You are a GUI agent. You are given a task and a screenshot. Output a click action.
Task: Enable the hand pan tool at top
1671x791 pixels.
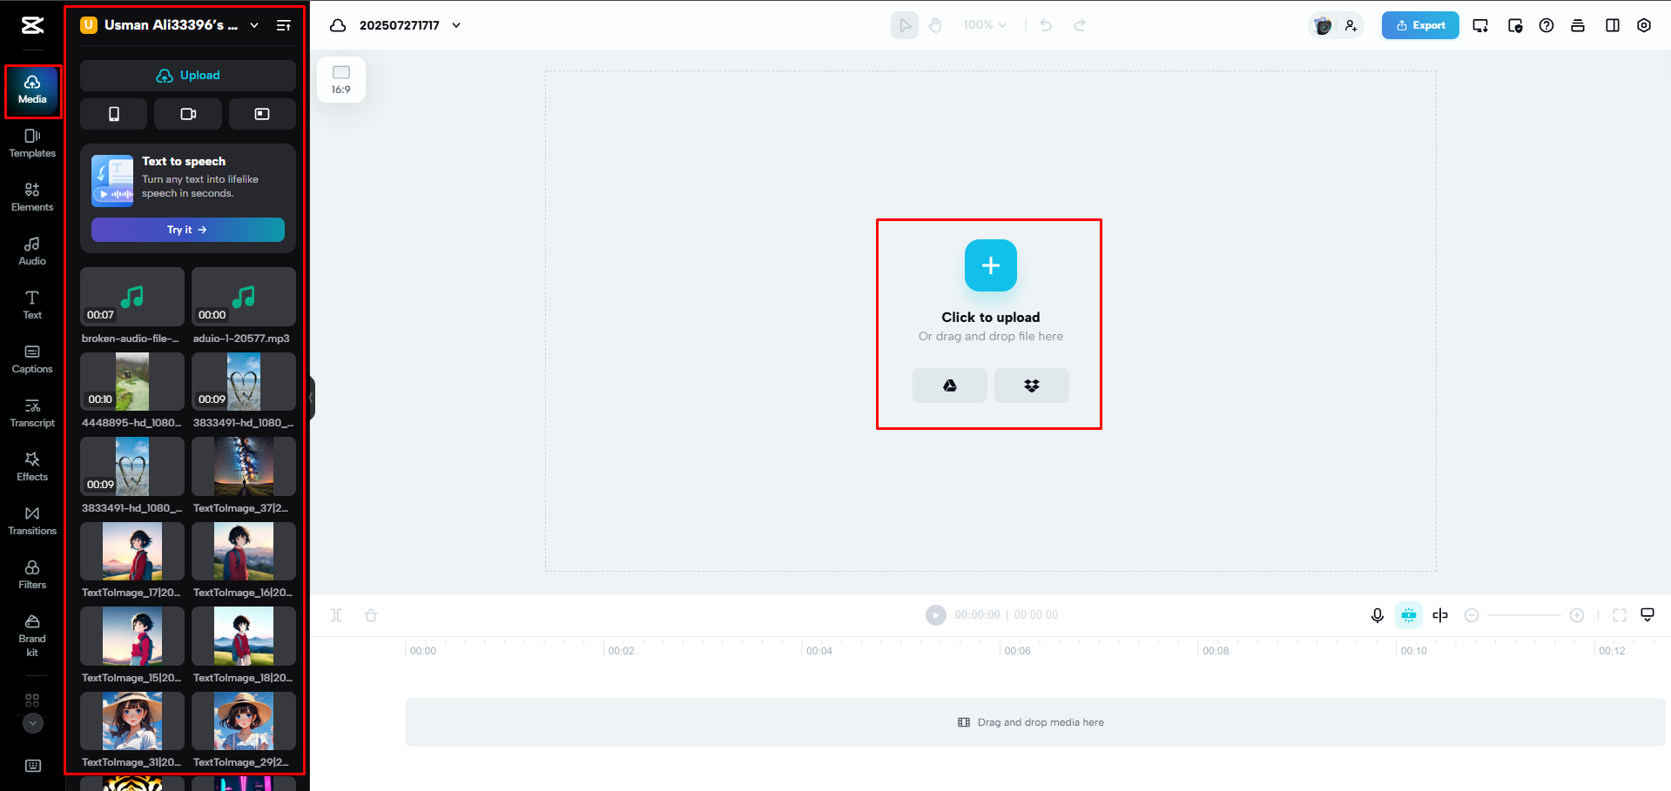[934, 24]
